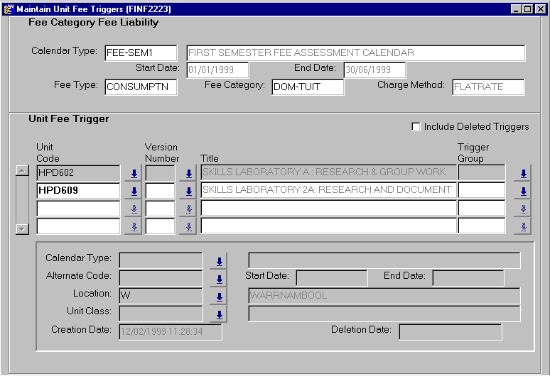Open Trigger Group lookup for HPD602 row
550x376 pixels.
tap(523, 173)
